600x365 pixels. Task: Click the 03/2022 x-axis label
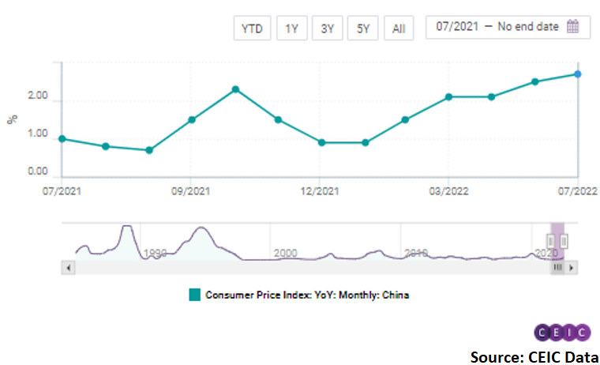pyautogui.click(x=449, y=190)
